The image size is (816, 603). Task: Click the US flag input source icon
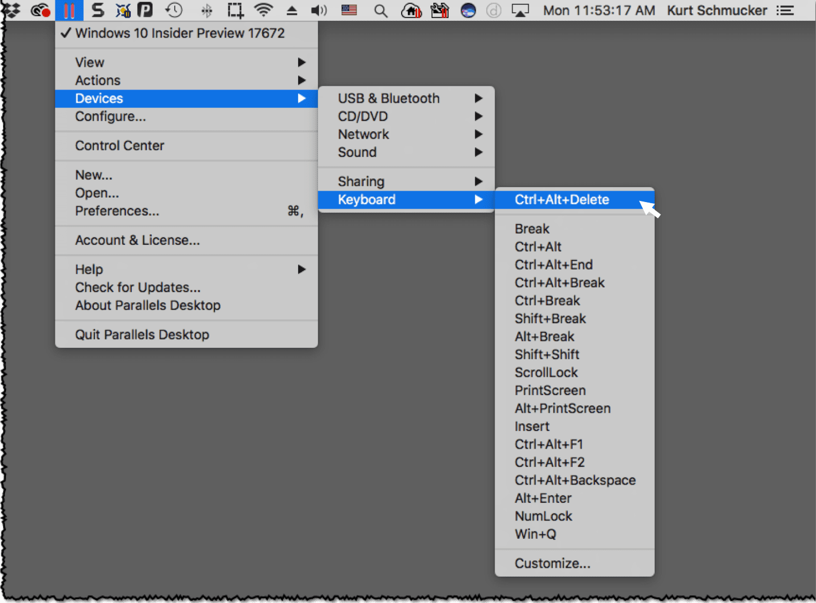click(x=349, y=10)
